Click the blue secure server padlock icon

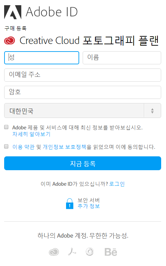70,204
